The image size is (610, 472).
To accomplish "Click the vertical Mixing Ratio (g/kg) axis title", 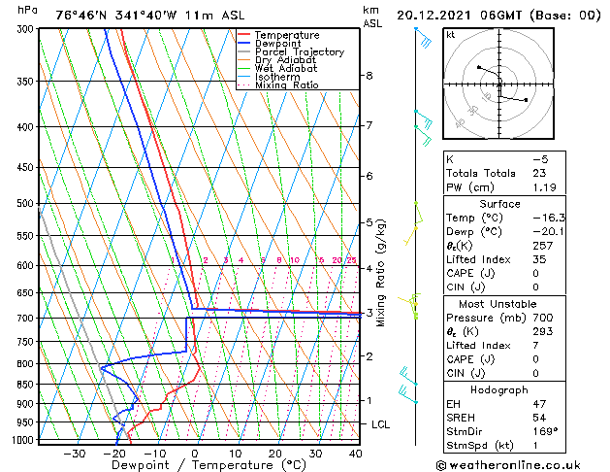I will pos(380,273).
